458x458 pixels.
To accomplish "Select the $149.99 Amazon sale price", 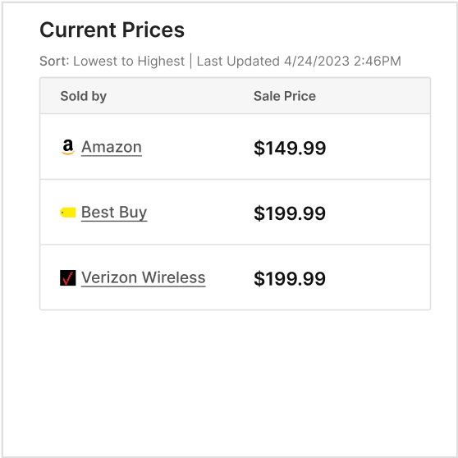I will [290, 148].
